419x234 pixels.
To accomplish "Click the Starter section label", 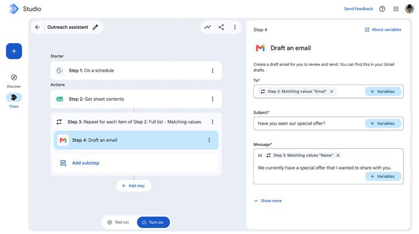I will 57,56.
